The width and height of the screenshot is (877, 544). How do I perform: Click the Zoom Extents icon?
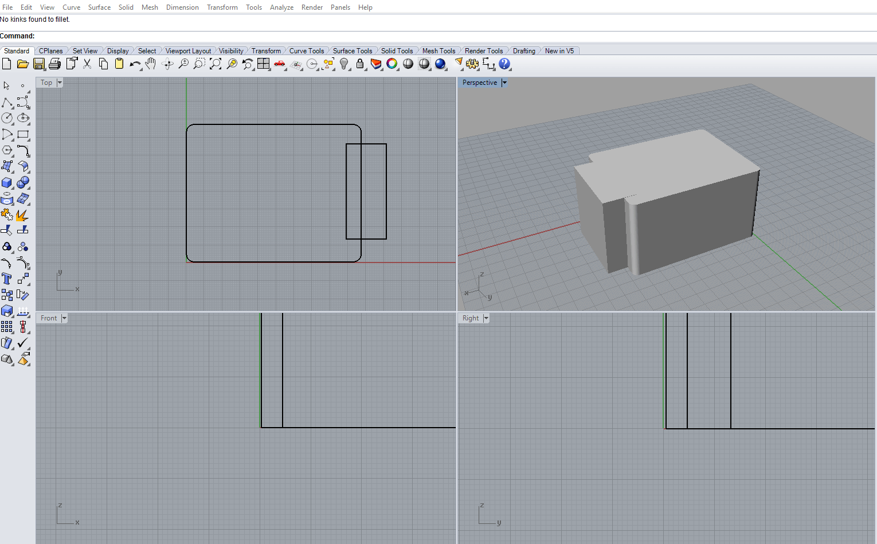pos(216,64)
